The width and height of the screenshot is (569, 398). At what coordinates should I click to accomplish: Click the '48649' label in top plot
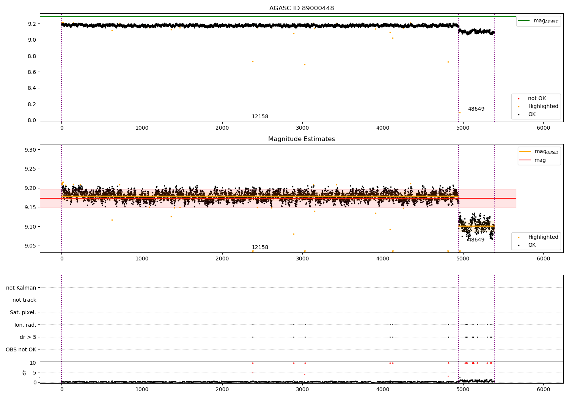[x=476, y=109]
